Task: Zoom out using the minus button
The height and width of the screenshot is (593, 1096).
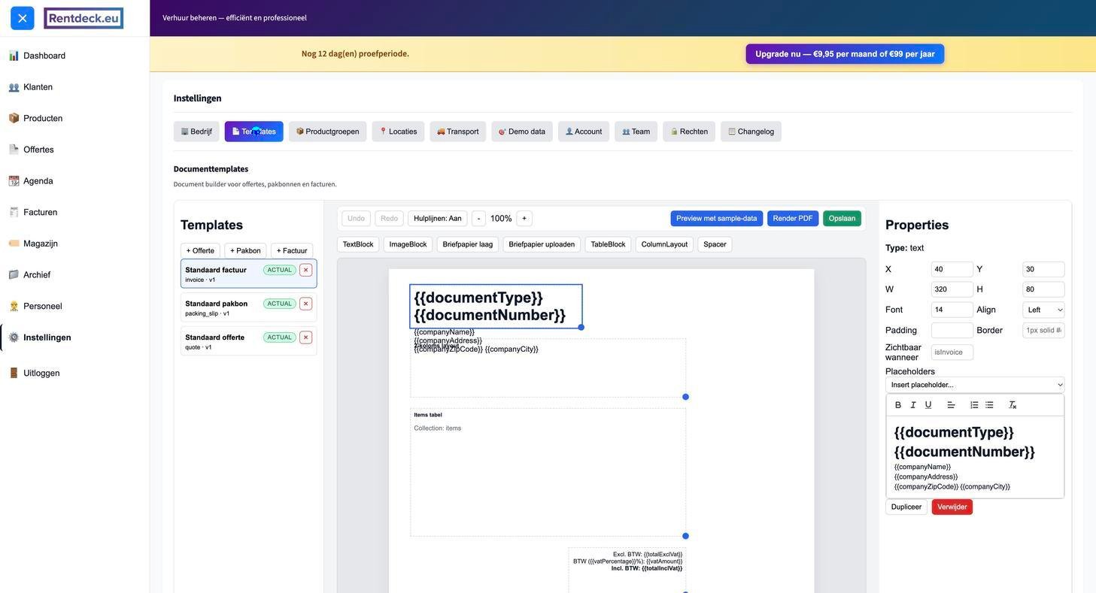Action: (478, 219)
